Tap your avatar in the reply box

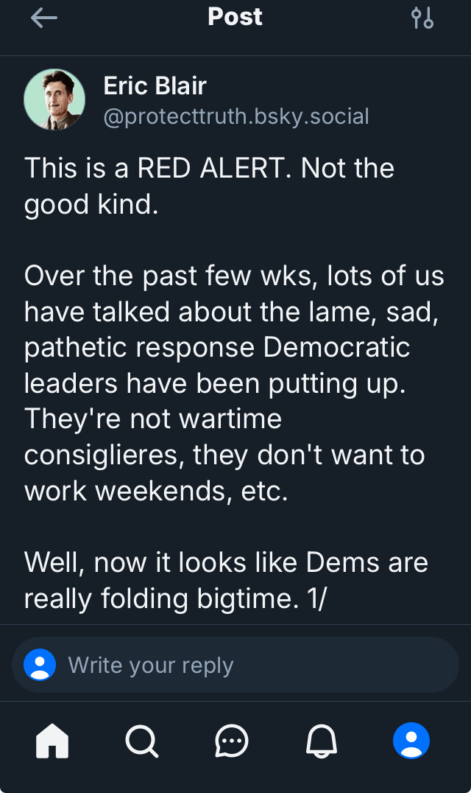pyautogui.click(x=40, y=665)
